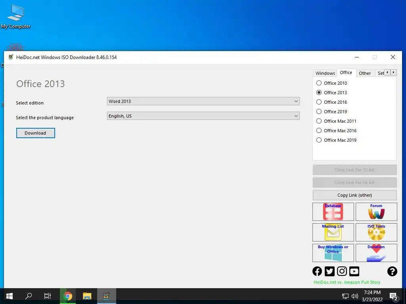Click the Download button
406x304 pixels.
35,133
